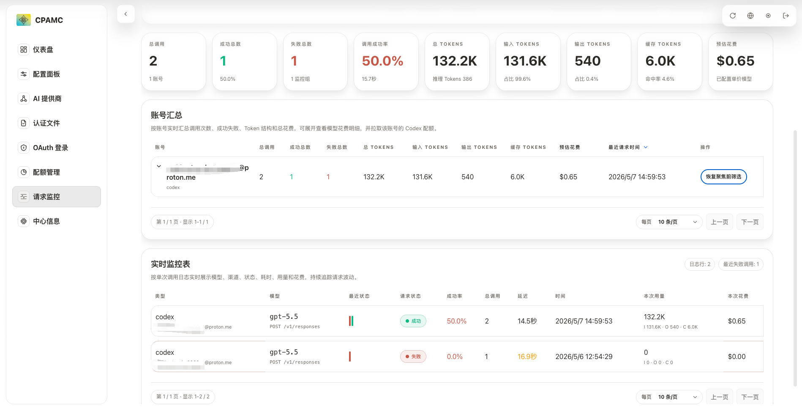Click the 缓存 TOKENS 6.0K card
This screenshot has width=802, height=414.
pyautogui.click(x=670, y=62)
